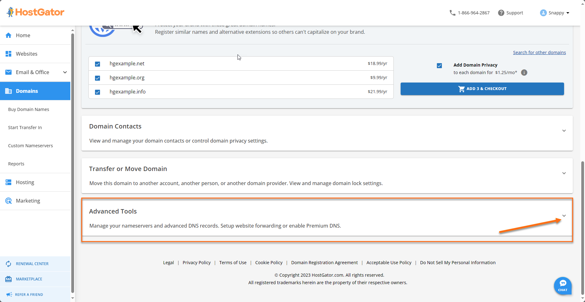
Task: Uncheck the hgexample.org domain checkbox
Action: tap(97, 78)
